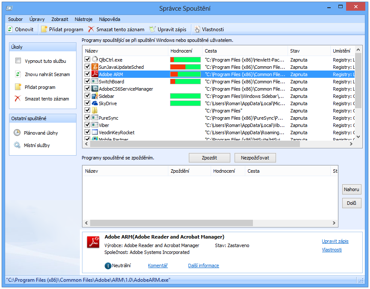Click the app icon in the title bar

pos(9,9)
